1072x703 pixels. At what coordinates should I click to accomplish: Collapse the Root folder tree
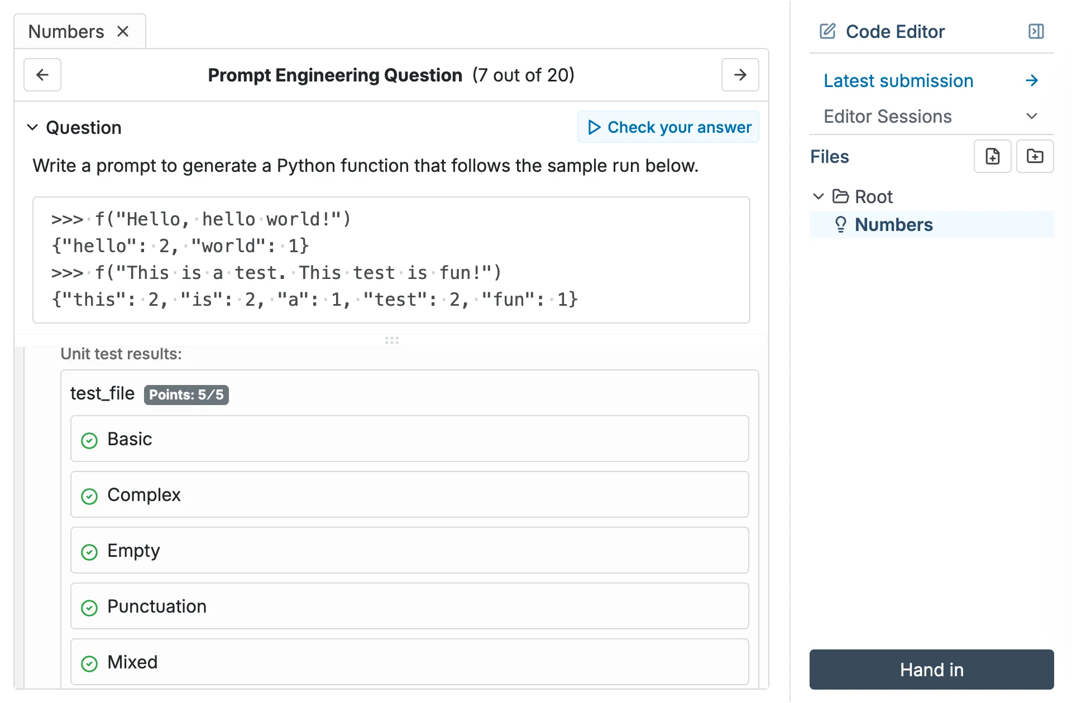(819, 196)
